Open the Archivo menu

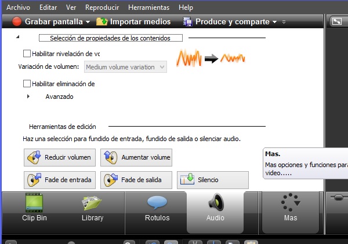(x=17, y=8)
